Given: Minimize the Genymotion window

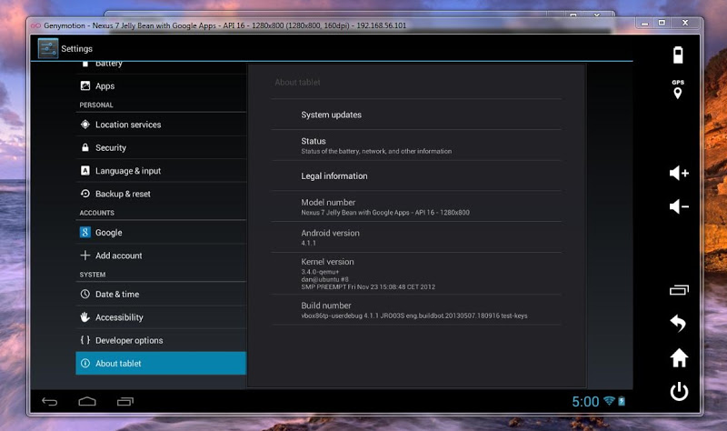Looking at the screenshot, I should click(x=644, y=24).
